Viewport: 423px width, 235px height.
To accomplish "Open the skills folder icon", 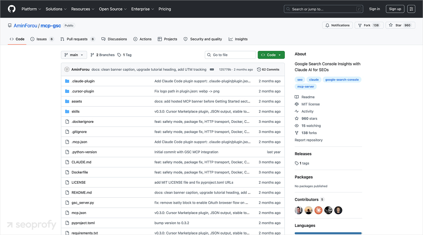I will [67, 112].
